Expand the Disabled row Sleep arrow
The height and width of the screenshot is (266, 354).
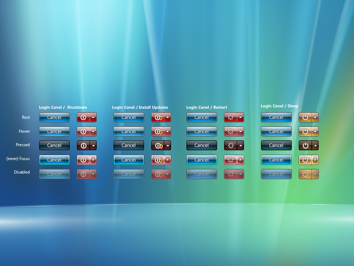point(315,174)
